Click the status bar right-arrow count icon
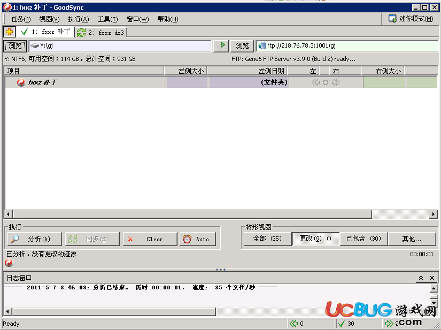The width and height of the screenshot is (441, 330). [x=389, y=324]
